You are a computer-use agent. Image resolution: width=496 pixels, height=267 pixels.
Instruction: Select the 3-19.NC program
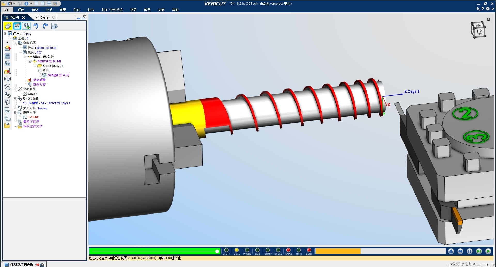click(x=34, y=117)
